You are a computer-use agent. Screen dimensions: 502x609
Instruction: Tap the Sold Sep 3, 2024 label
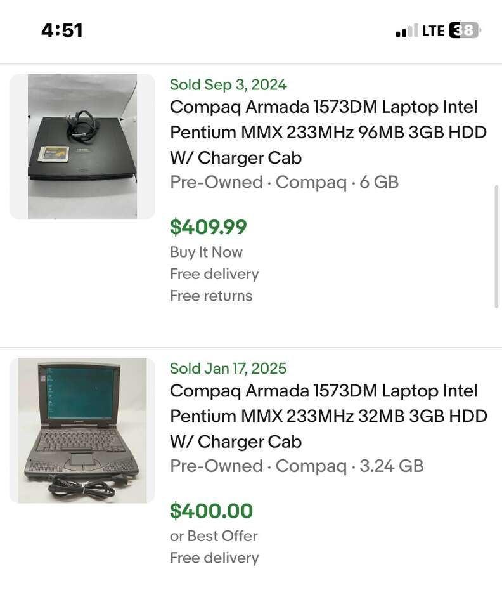click(x=228, y=84)
